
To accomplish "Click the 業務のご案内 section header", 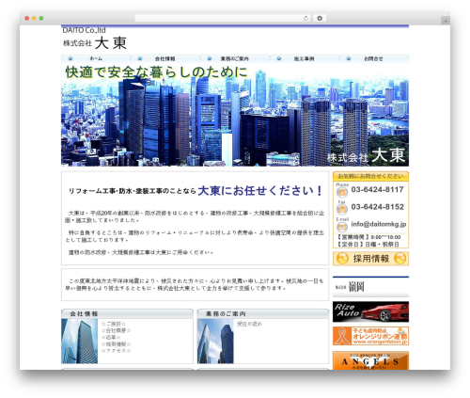I will 263,313.
